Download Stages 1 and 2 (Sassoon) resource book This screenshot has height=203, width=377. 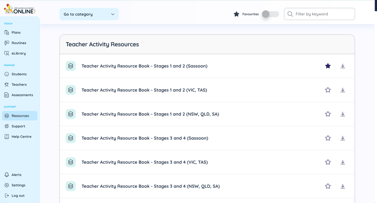coord(343,66)
